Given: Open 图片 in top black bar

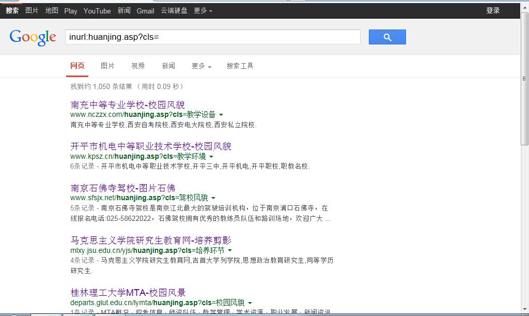Looking at the screenshot, I should (32, 10).
